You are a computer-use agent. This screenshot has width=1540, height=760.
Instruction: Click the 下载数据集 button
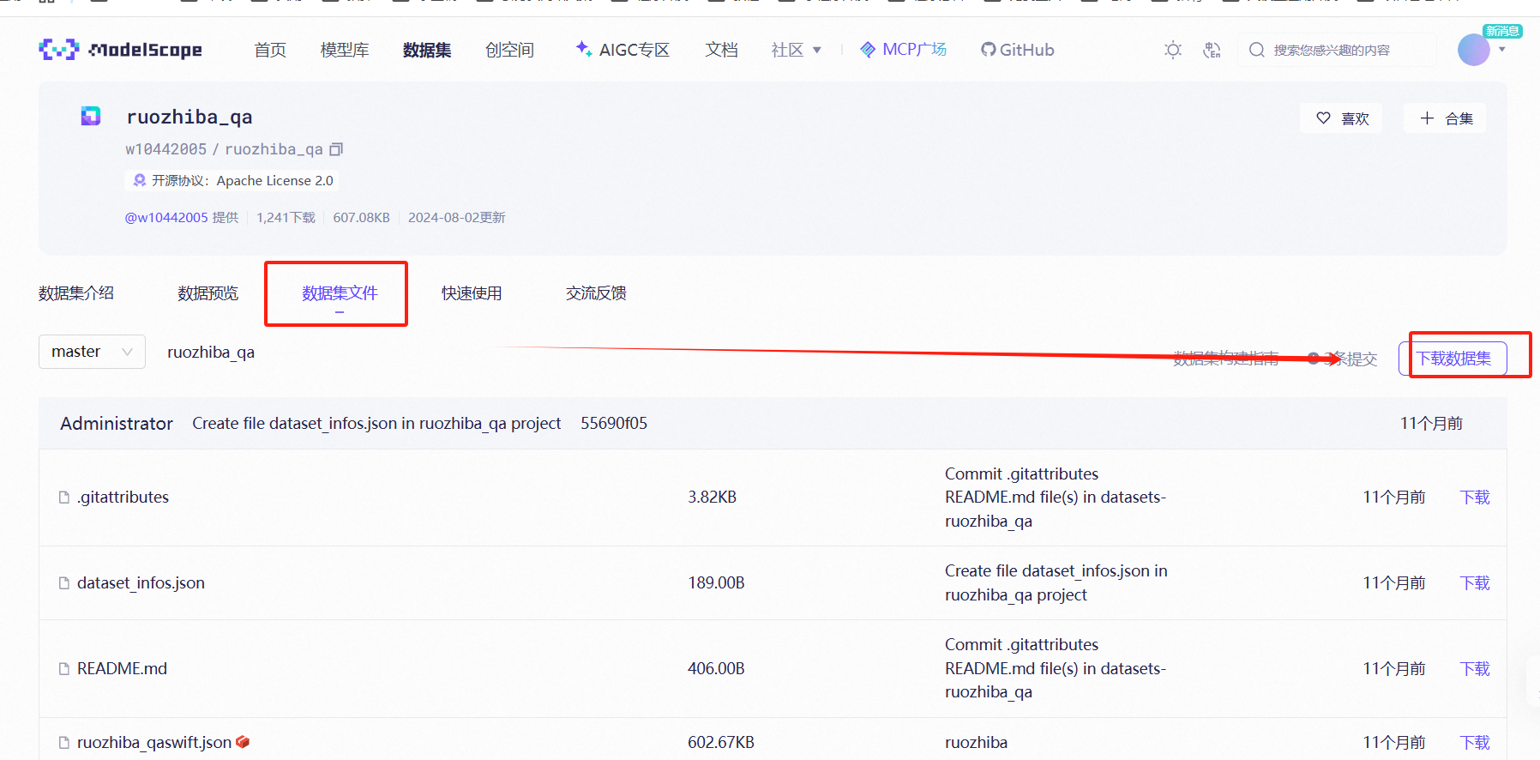pos(1453,359)
